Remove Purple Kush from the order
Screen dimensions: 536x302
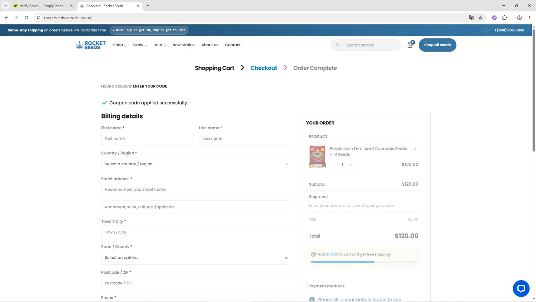pos(415,148)
